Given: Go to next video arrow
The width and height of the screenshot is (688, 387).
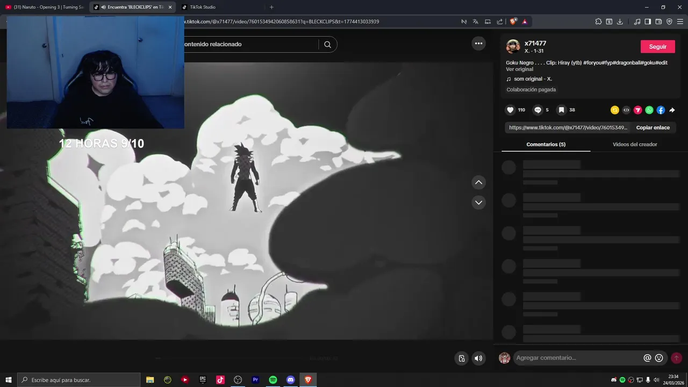Looking at the screenshot, I should click(x=478, y=203).
